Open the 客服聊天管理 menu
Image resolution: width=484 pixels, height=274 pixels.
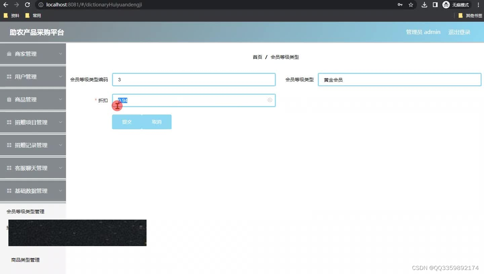33,168
